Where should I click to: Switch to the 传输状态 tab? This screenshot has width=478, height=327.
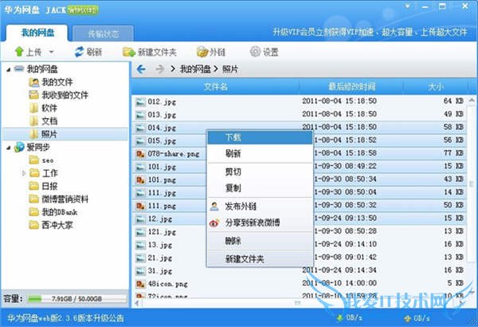(x=103, y=33)
